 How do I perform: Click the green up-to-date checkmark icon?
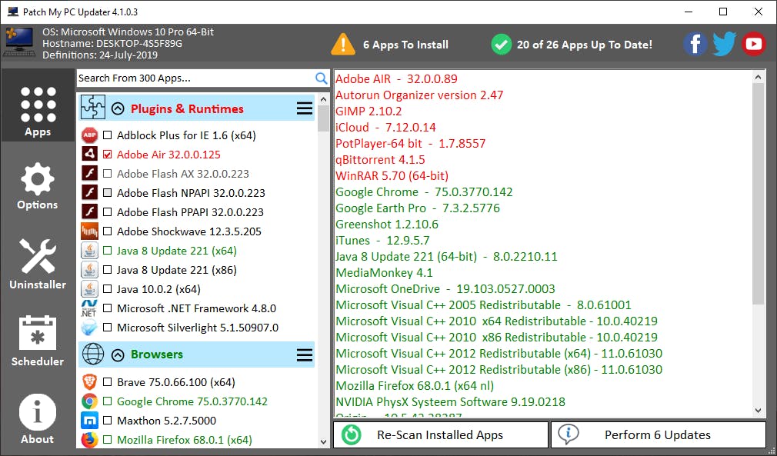click(502, 45)
